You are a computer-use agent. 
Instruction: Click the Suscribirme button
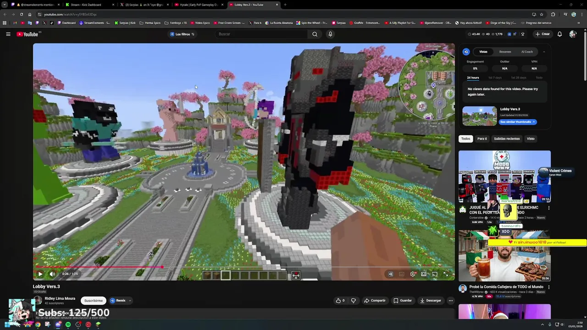(93, 301)
